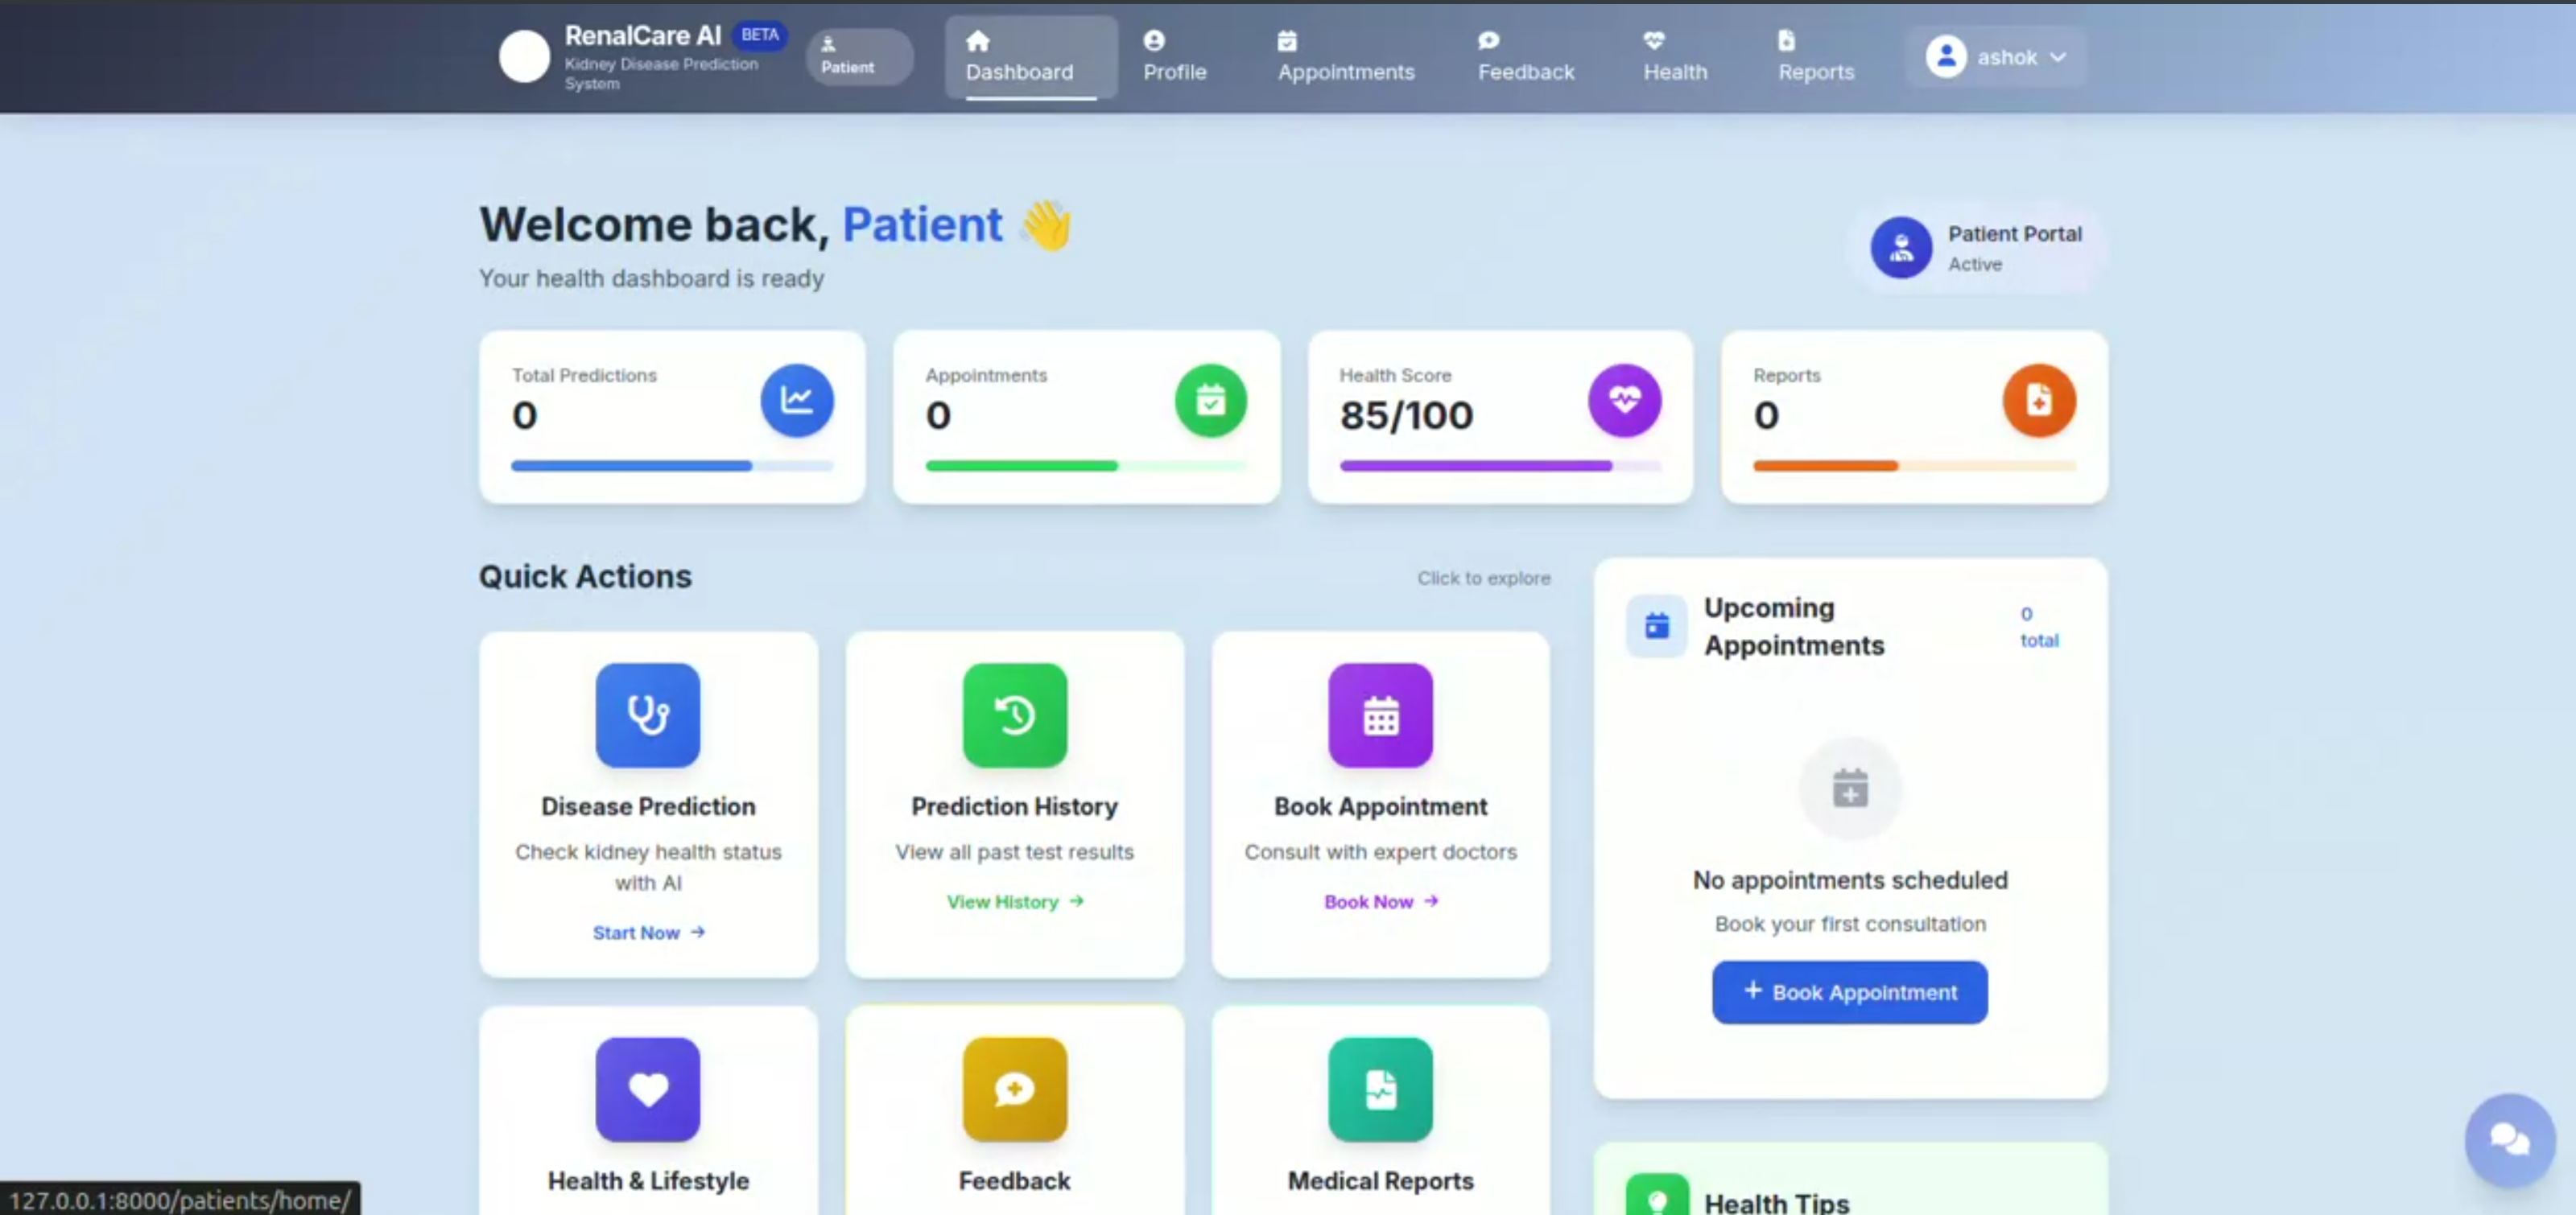The width and height of the screenshot is (2576, 1215).
Task: Click the 'No appointments scheduled' message
Action: coord(1850,879)
